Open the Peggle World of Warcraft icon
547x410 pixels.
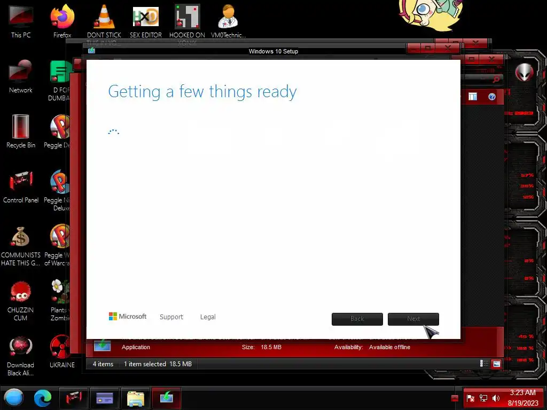pyautogui.click(x=58, y=246)
